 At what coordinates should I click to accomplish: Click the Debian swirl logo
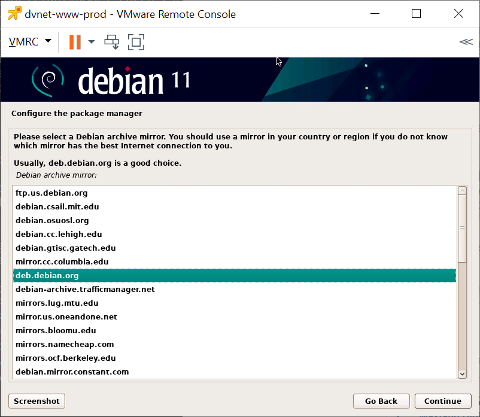47,80
